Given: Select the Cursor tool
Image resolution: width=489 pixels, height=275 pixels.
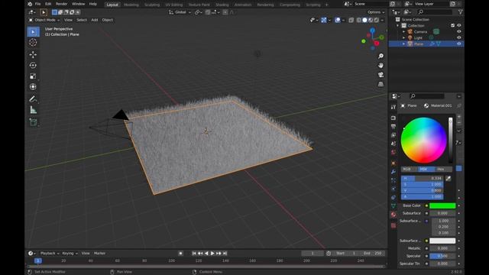Looking at the screenshot, I should (33, 43).
